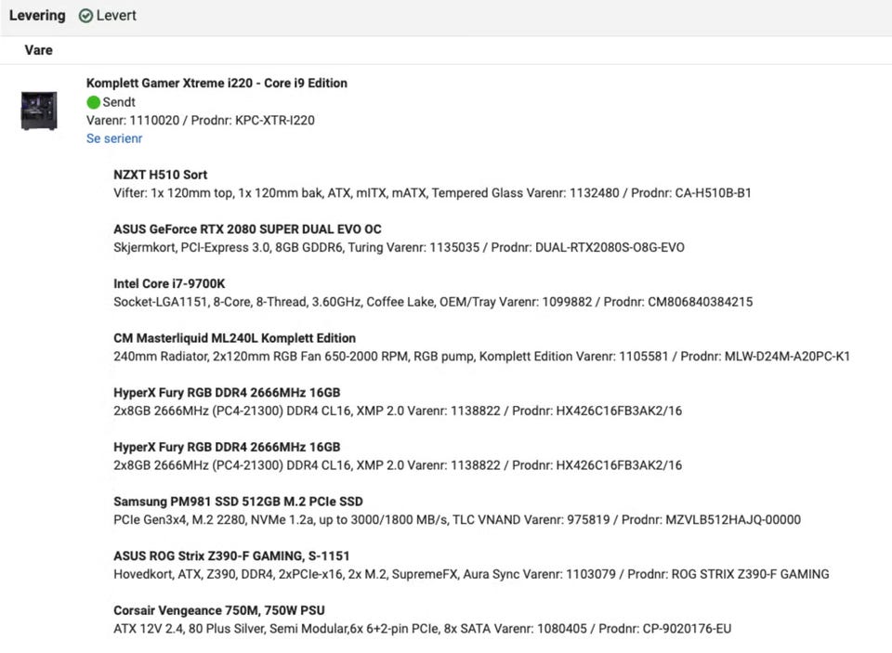
Task: Select the first HyperX Fury RGB DDR4 title
Action: (x=227, y=393)
